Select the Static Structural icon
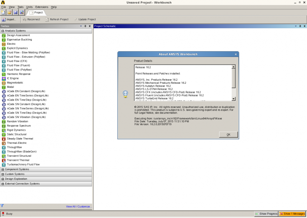307x218 pixels. tap(4, 135)
